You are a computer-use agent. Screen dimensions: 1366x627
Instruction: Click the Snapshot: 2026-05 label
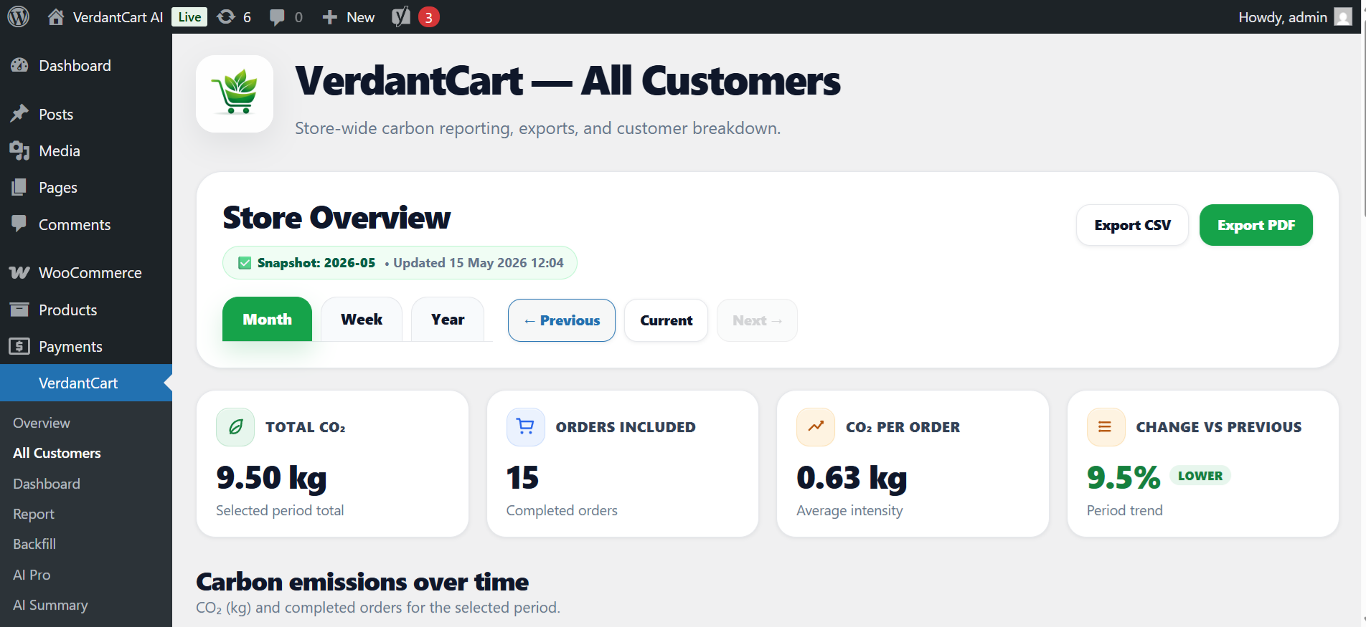[x=316, y=263]
